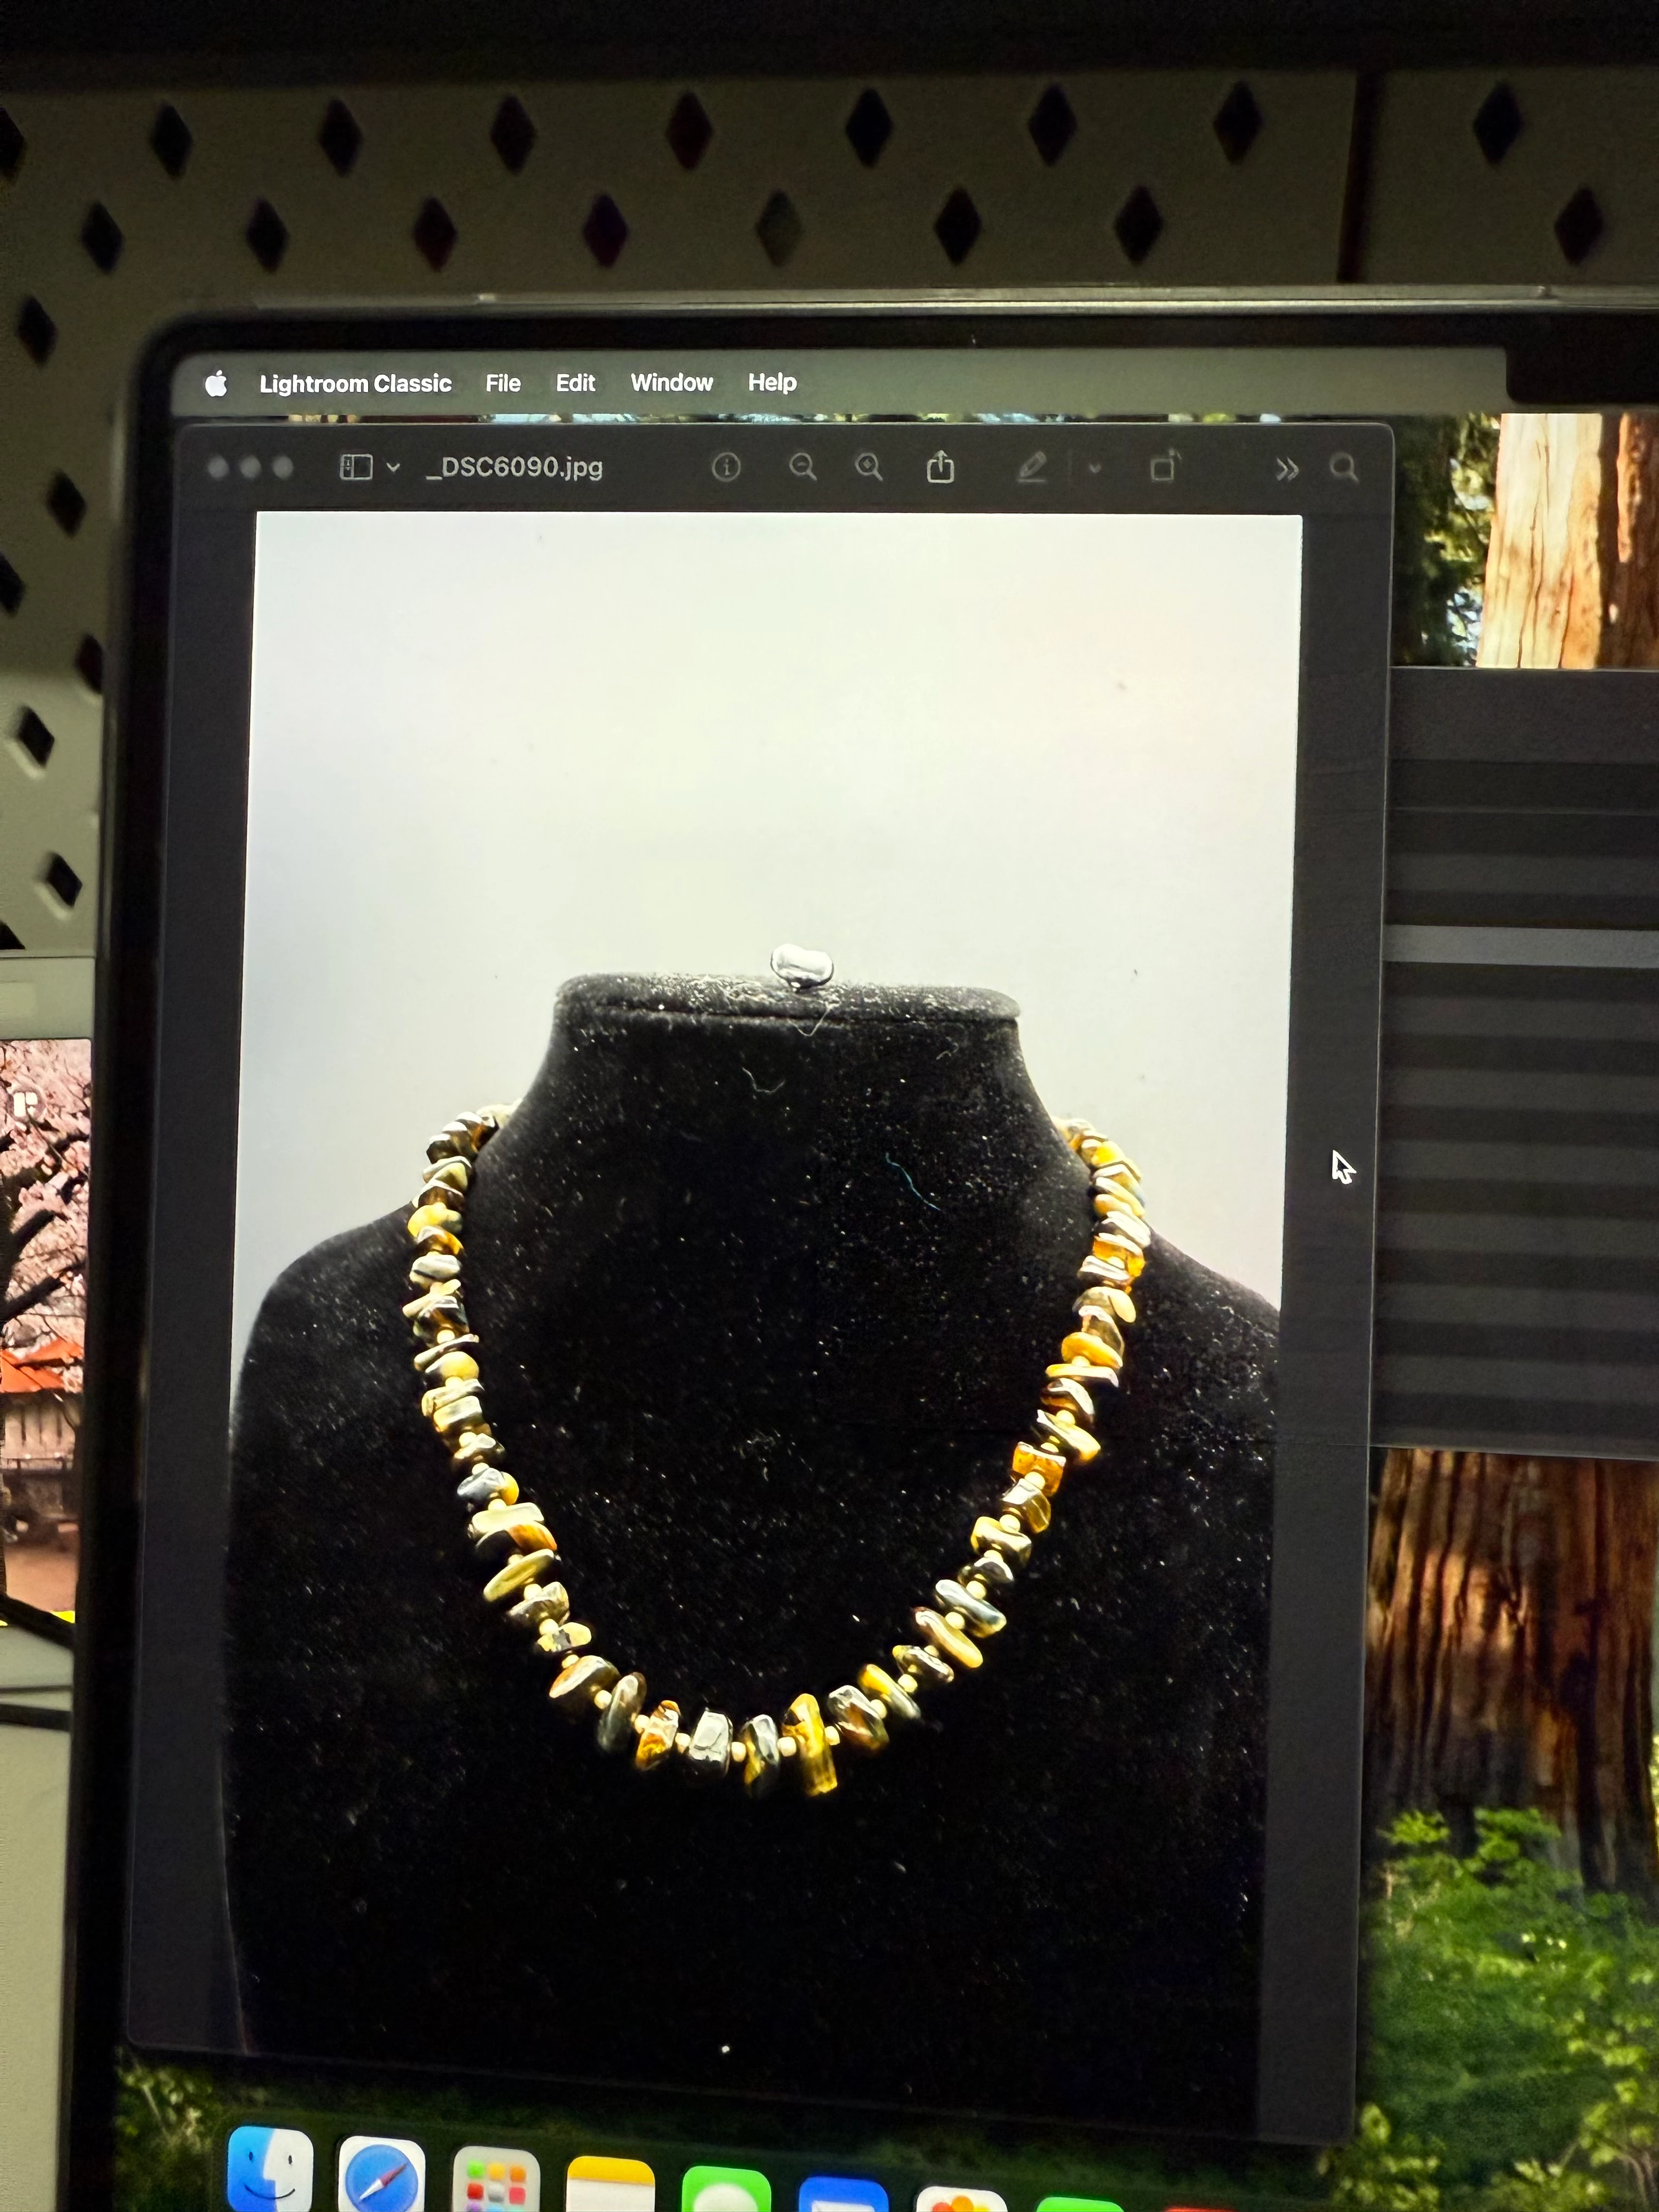Zoom out using the minus magnifier
The image size is (1659, 2212).
tap(802, 467)
